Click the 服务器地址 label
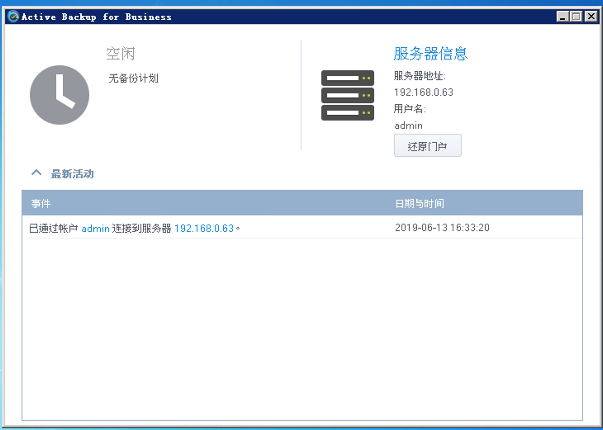Screen dimensions: 603x430 420,76
